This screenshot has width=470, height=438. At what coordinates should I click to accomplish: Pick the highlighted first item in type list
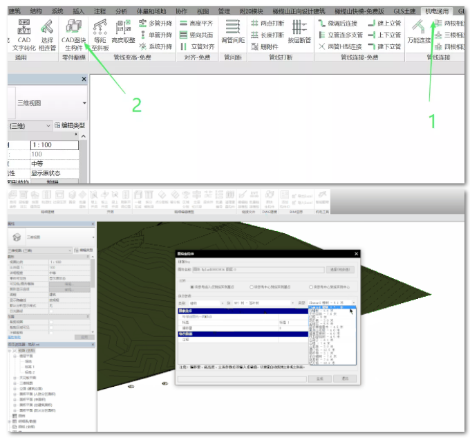[332, 307]
